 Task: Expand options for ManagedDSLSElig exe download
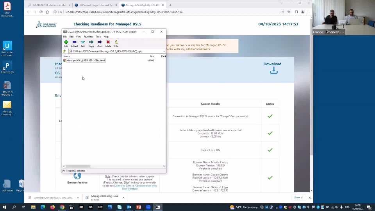coord(123,198)
